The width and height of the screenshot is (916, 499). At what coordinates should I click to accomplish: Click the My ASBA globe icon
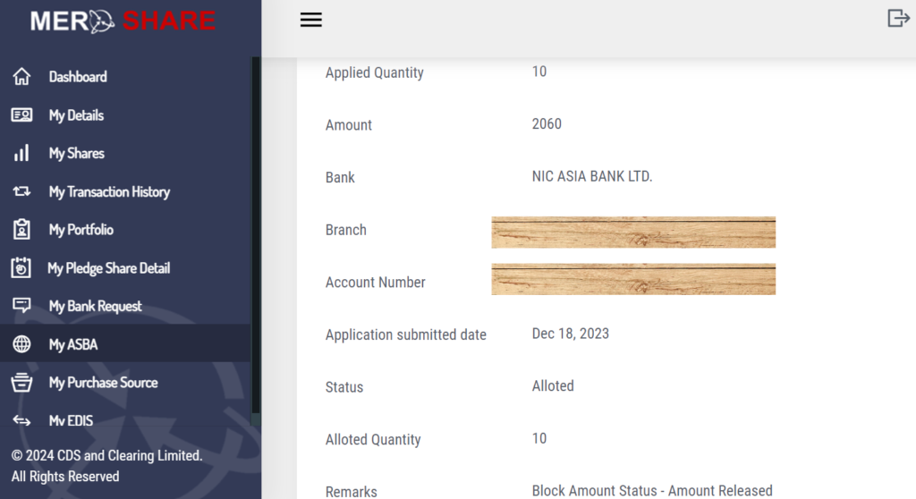(21, 344)
